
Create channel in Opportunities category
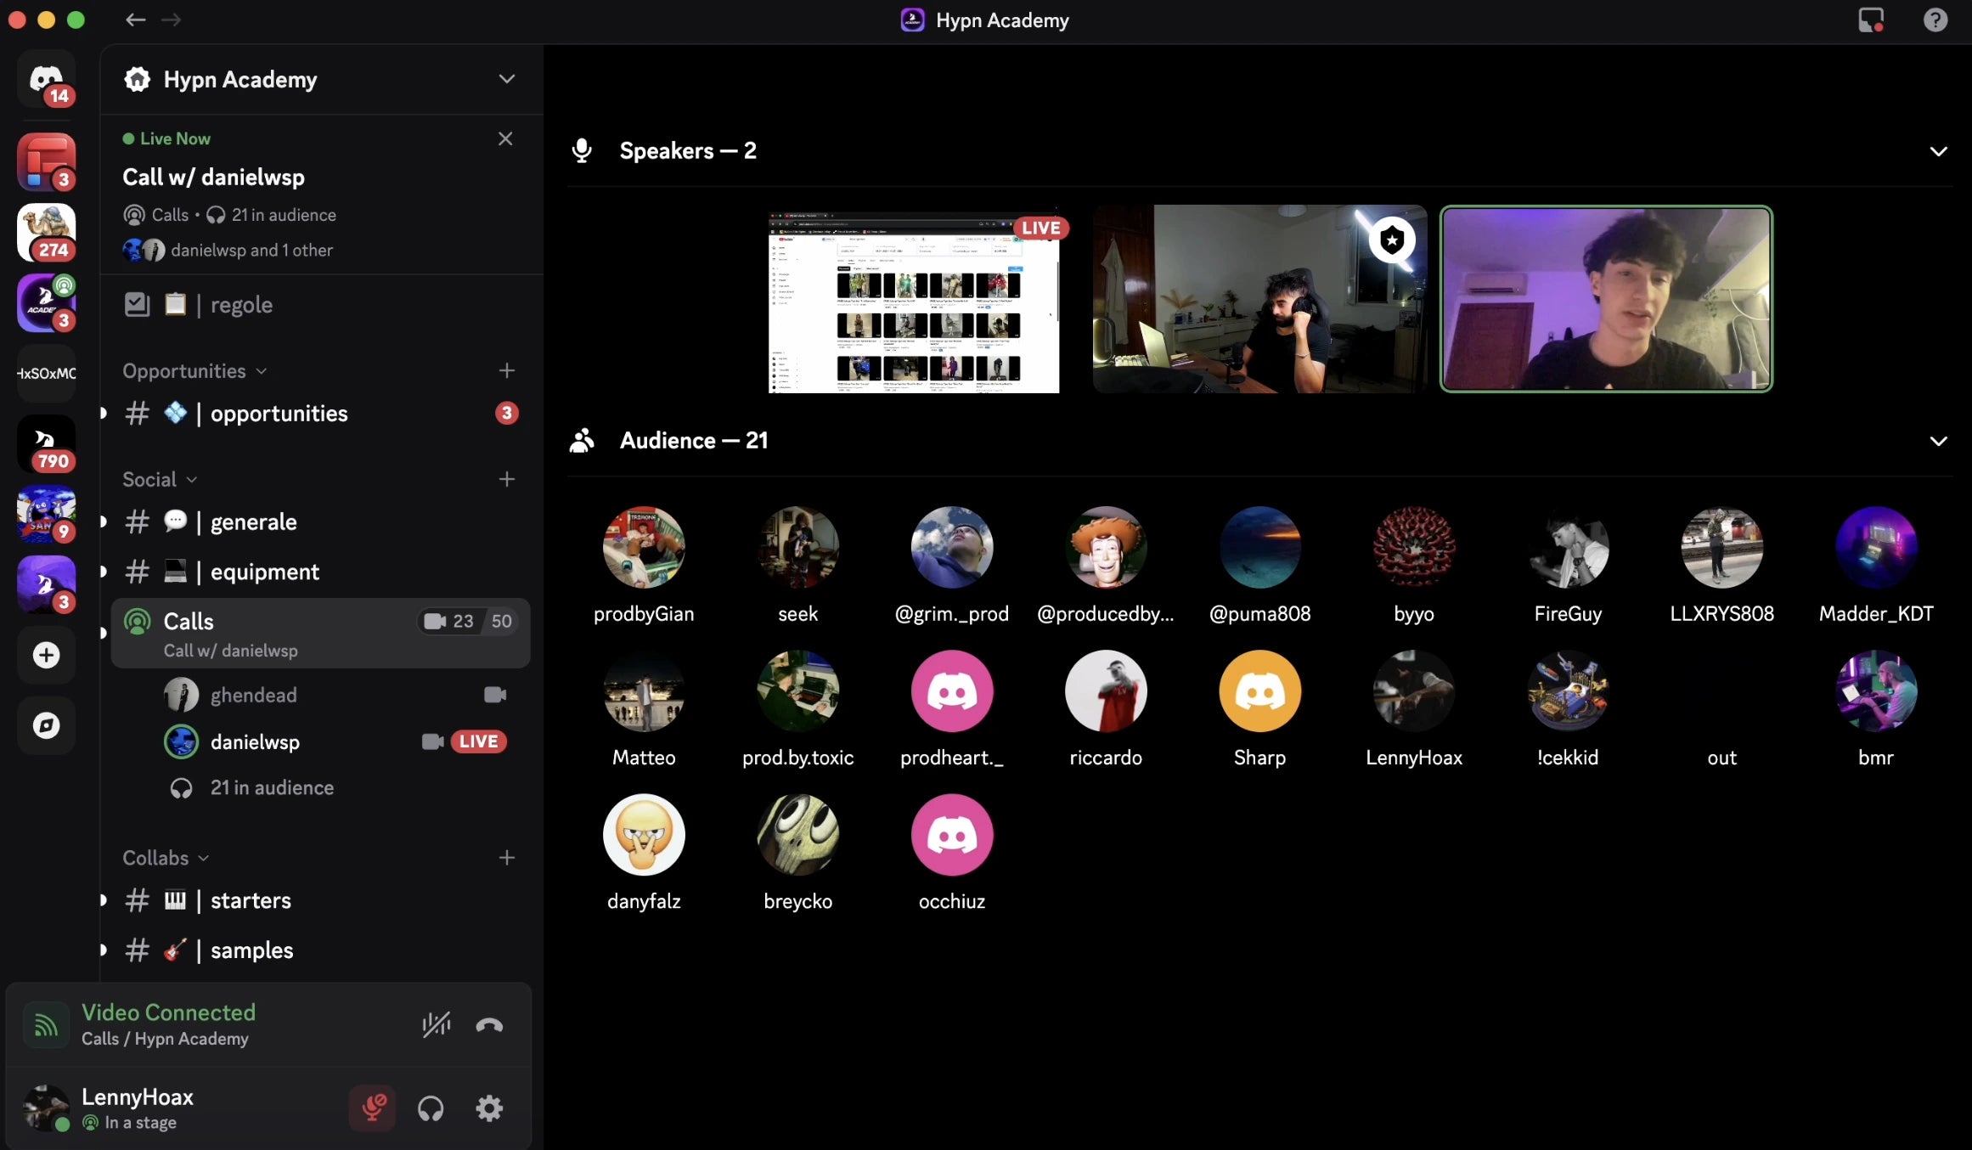507,371
